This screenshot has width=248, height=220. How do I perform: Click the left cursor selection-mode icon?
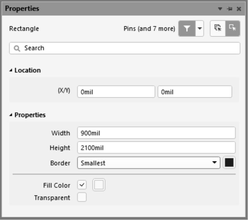pos(218,29)
